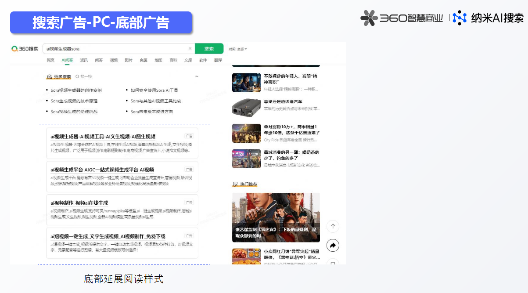Click the 热门推荐 section icon
This screenshot has width=528, height=293.
click(235, 184)
